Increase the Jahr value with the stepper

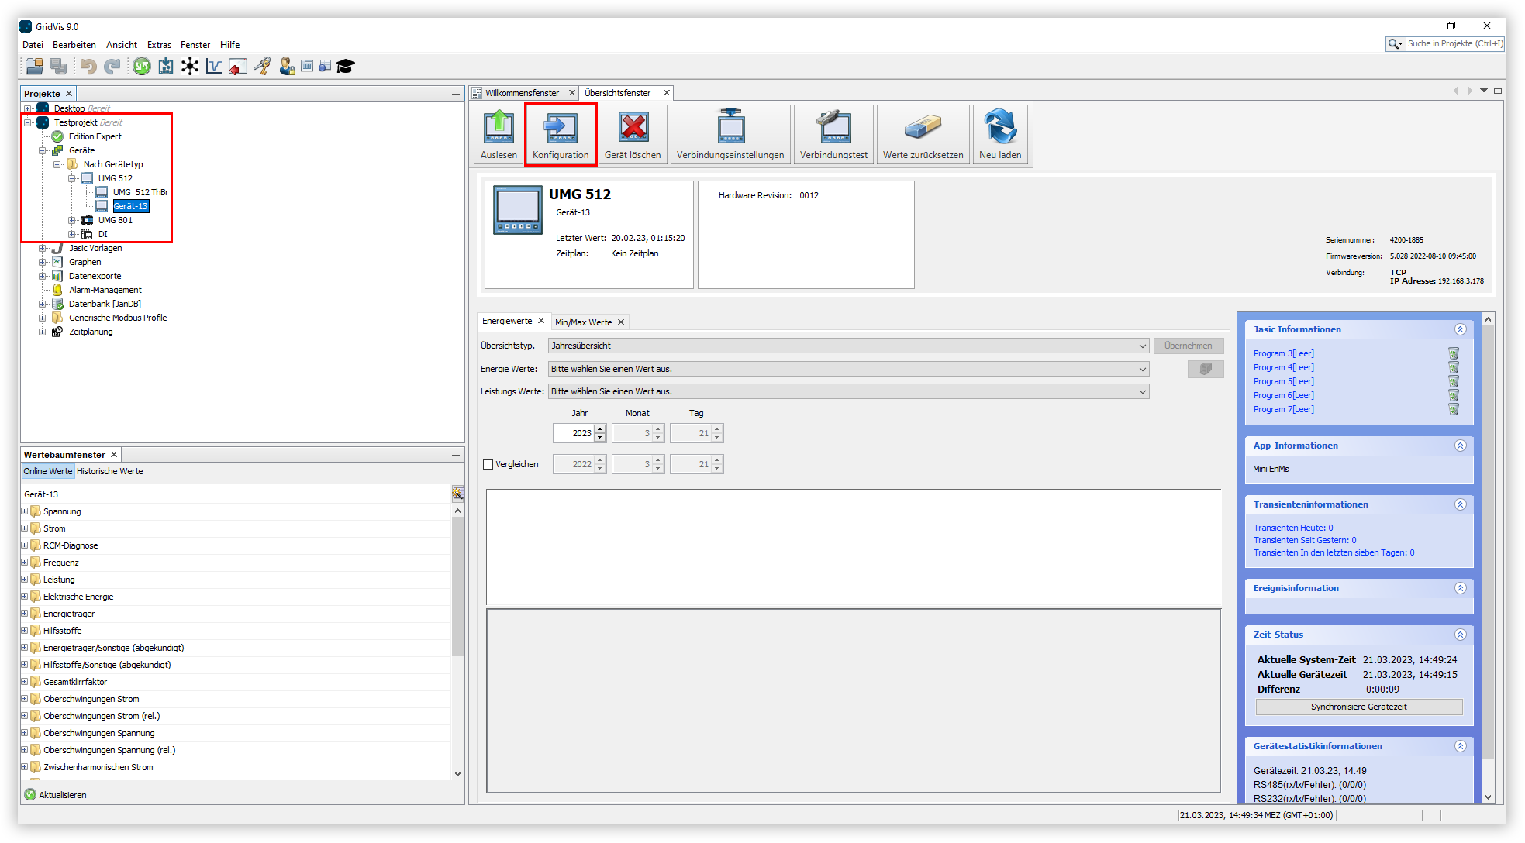(599, 428)
